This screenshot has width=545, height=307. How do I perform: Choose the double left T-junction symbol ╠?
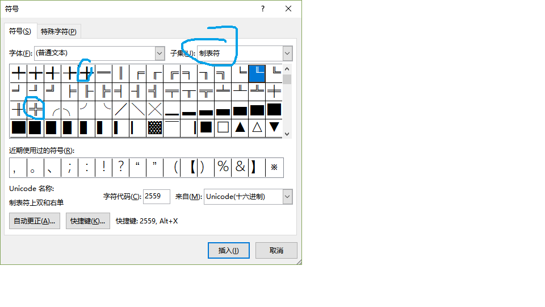pyautogui.click(x=103, y=92)
